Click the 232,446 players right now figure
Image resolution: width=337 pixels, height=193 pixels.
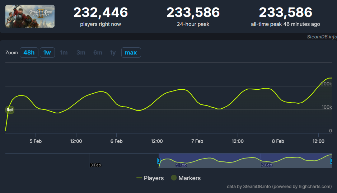click(x=100, y=13)
